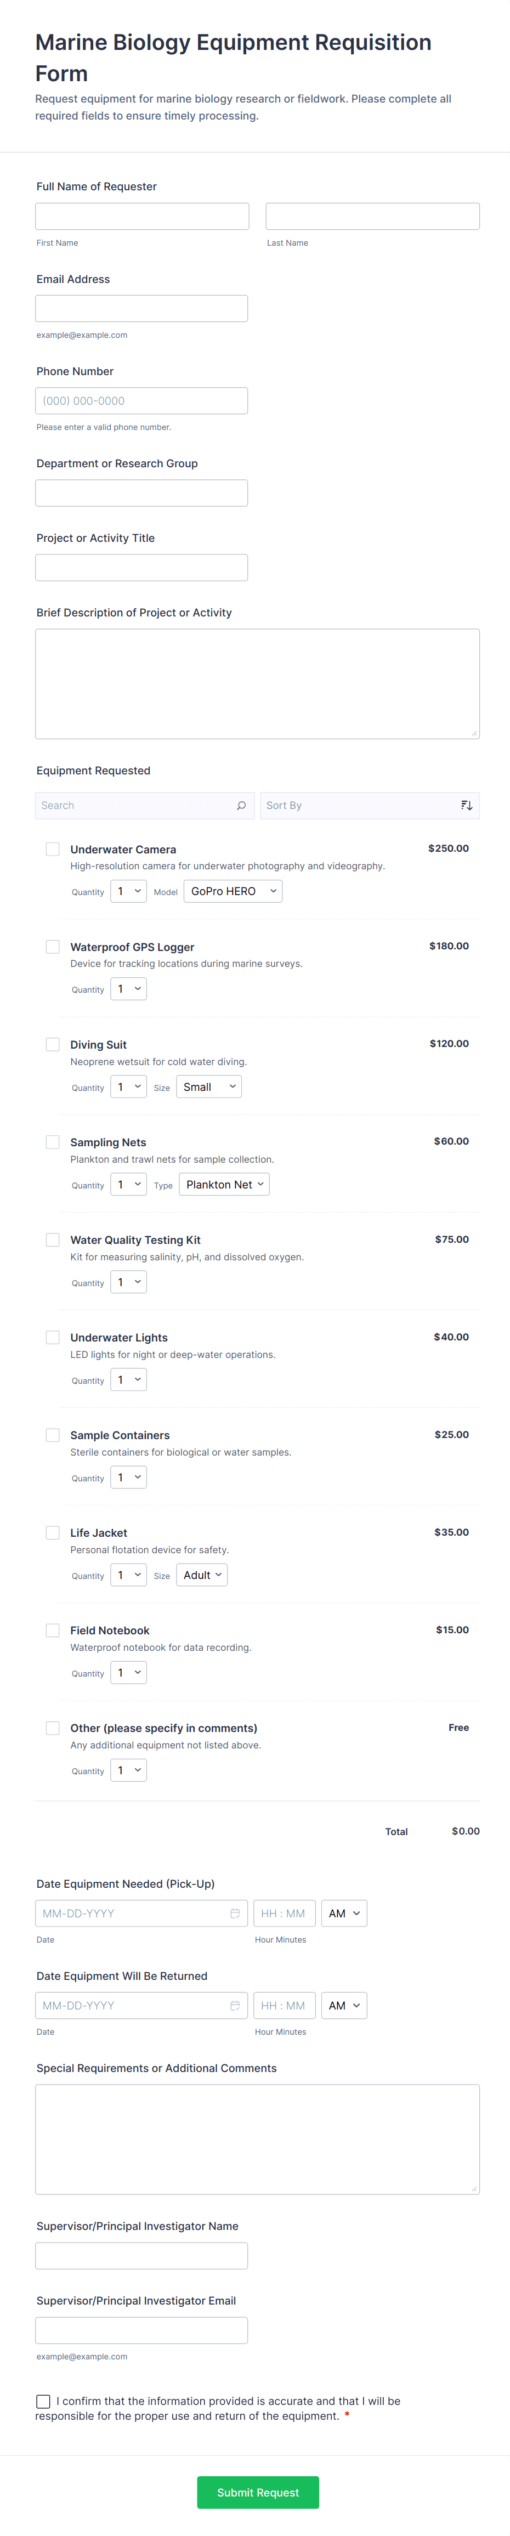Click the Phone Number input field
Viewport: 510px width, 2536px height.
(142, 401)
